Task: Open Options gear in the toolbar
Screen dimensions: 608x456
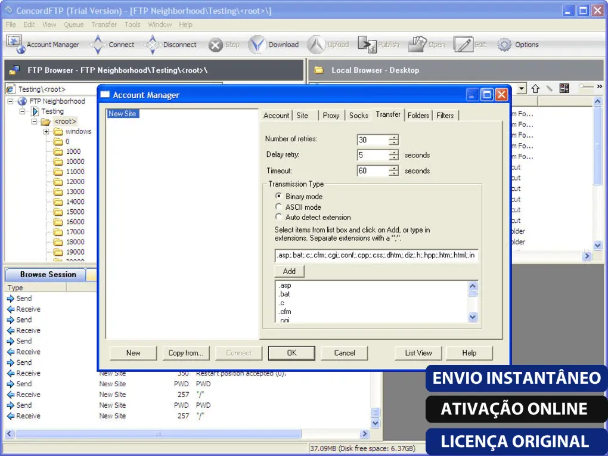Action: click(504, 45)
